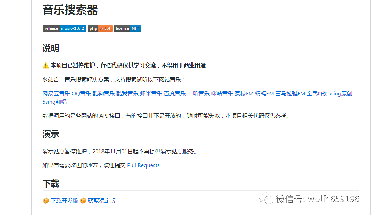Click the text 如果有需要改进的地方，欢迎提交
This screenshot has width=371, height=215.
[84, 165]
